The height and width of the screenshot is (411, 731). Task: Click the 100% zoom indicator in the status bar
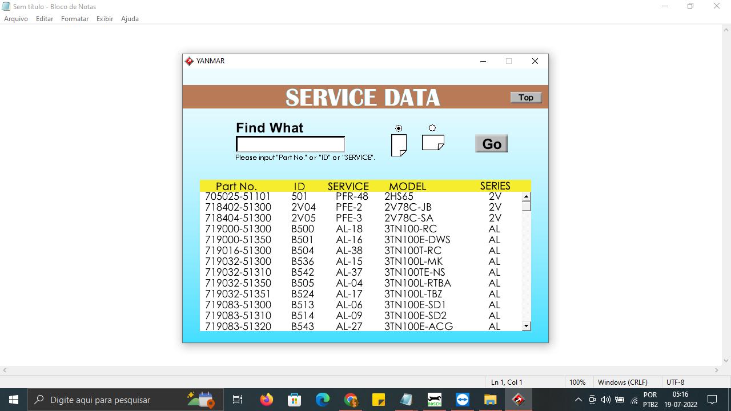click(578, 382)
